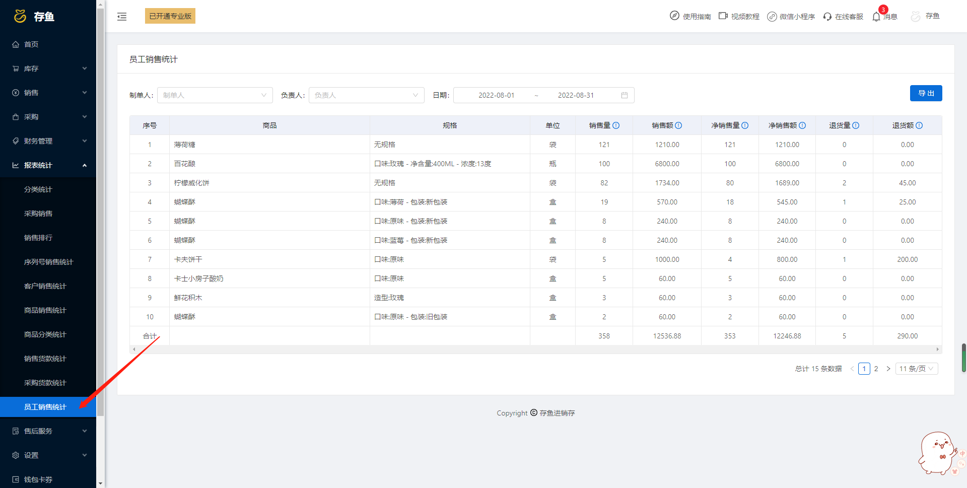
Task: Click the 采购 bag icon in the sidebar
Action: (16, 117)
